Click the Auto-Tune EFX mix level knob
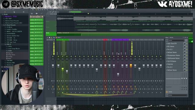Image resolution: width=195 pixels, height=110 pixels. coord(184,43)
